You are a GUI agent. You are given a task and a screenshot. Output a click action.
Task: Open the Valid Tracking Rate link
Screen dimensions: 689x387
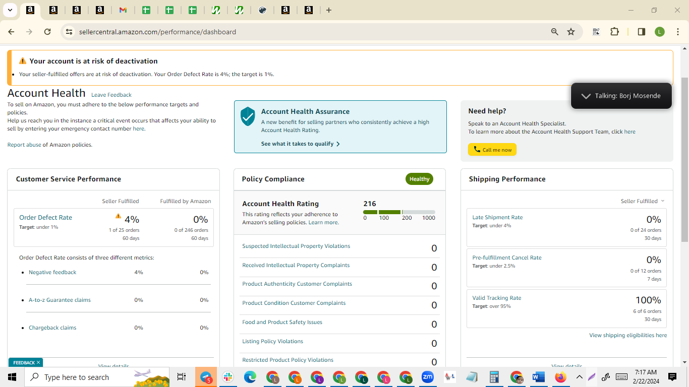497,298
